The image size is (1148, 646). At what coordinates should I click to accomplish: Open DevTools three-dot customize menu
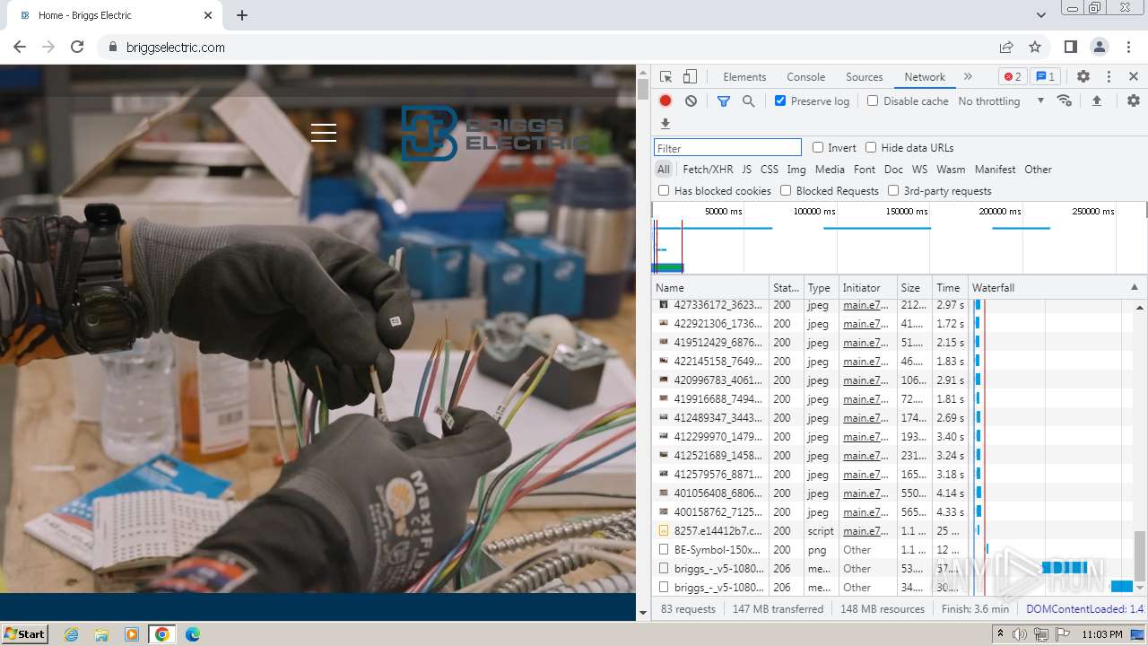pyautogui.click(x=1109, y=77)
